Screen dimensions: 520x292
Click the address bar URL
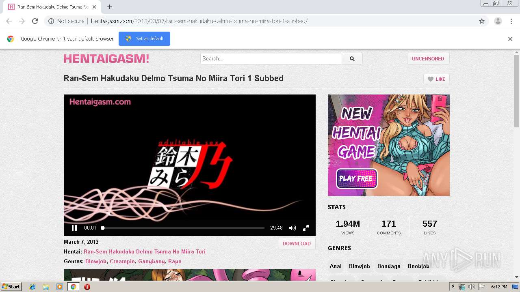tap(199, 21)
